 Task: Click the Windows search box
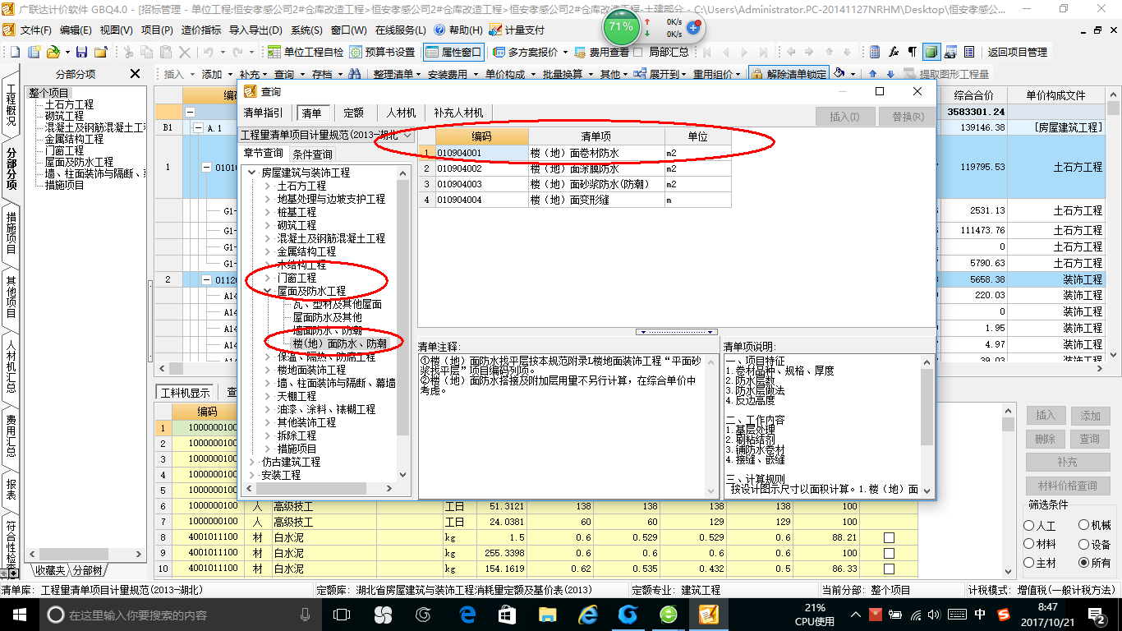click(x=181, y=614)
